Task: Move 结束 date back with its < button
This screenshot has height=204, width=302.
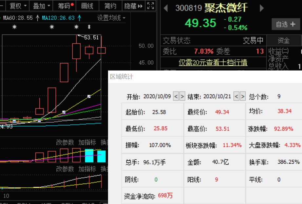Action: [x=236, y=96]
